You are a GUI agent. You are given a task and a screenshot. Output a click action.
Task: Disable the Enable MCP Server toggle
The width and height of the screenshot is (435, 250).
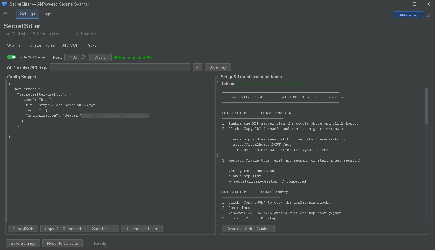click(x=11, y=57)
